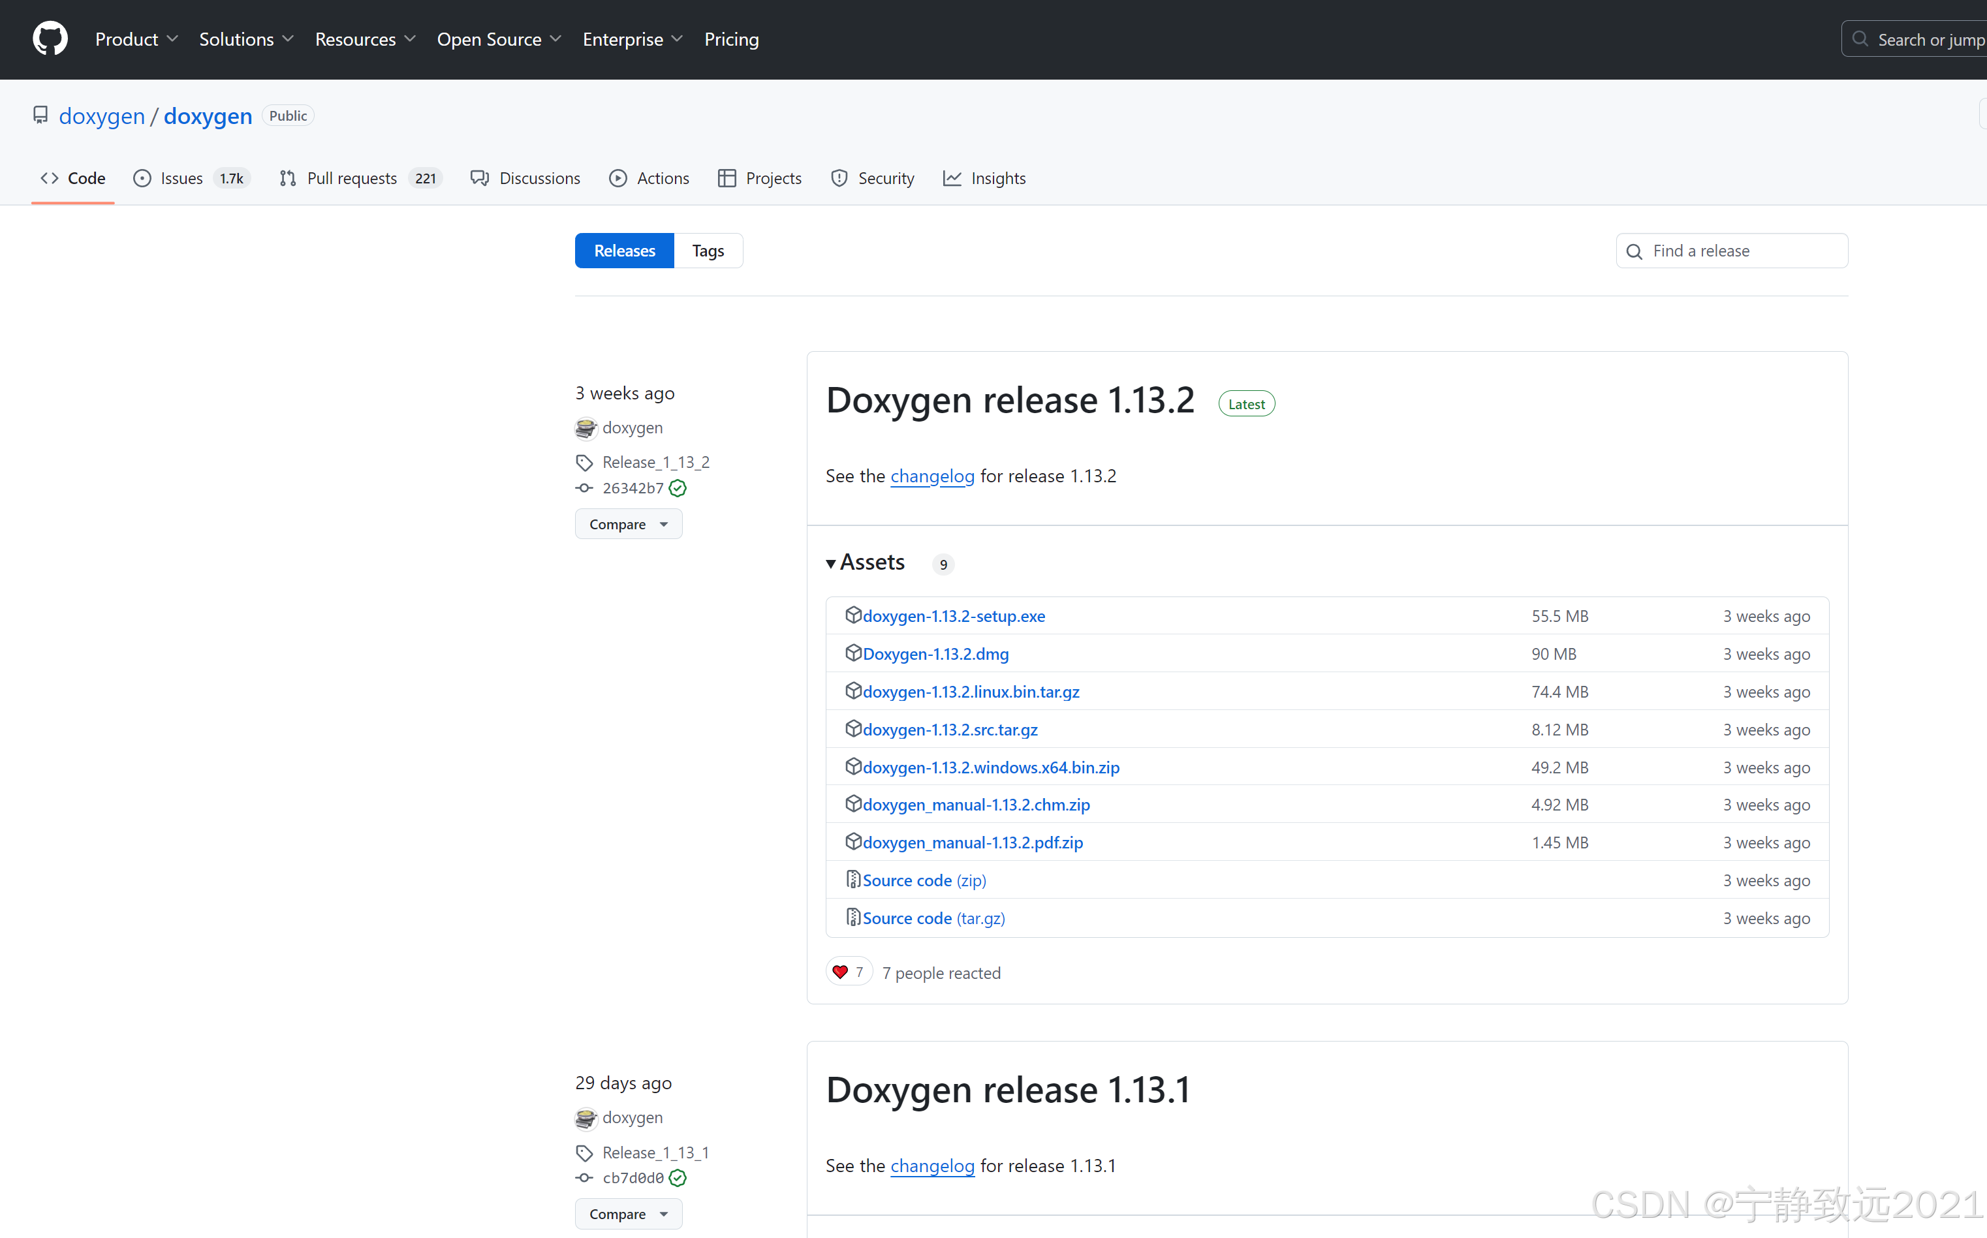Download doxygen_manual-1.13.2.pdf.zip

coord(973,842)
